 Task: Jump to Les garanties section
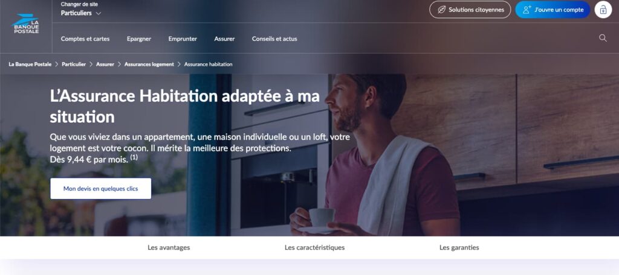click(x=459, y=248)
